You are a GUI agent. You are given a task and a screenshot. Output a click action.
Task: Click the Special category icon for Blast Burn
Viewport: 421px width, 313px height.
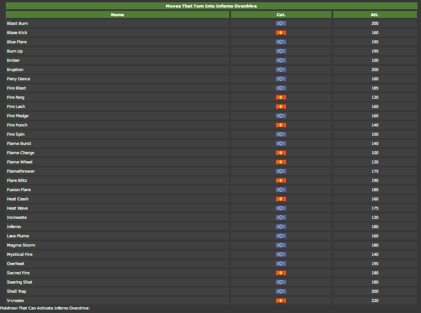[x=281, y=23]
